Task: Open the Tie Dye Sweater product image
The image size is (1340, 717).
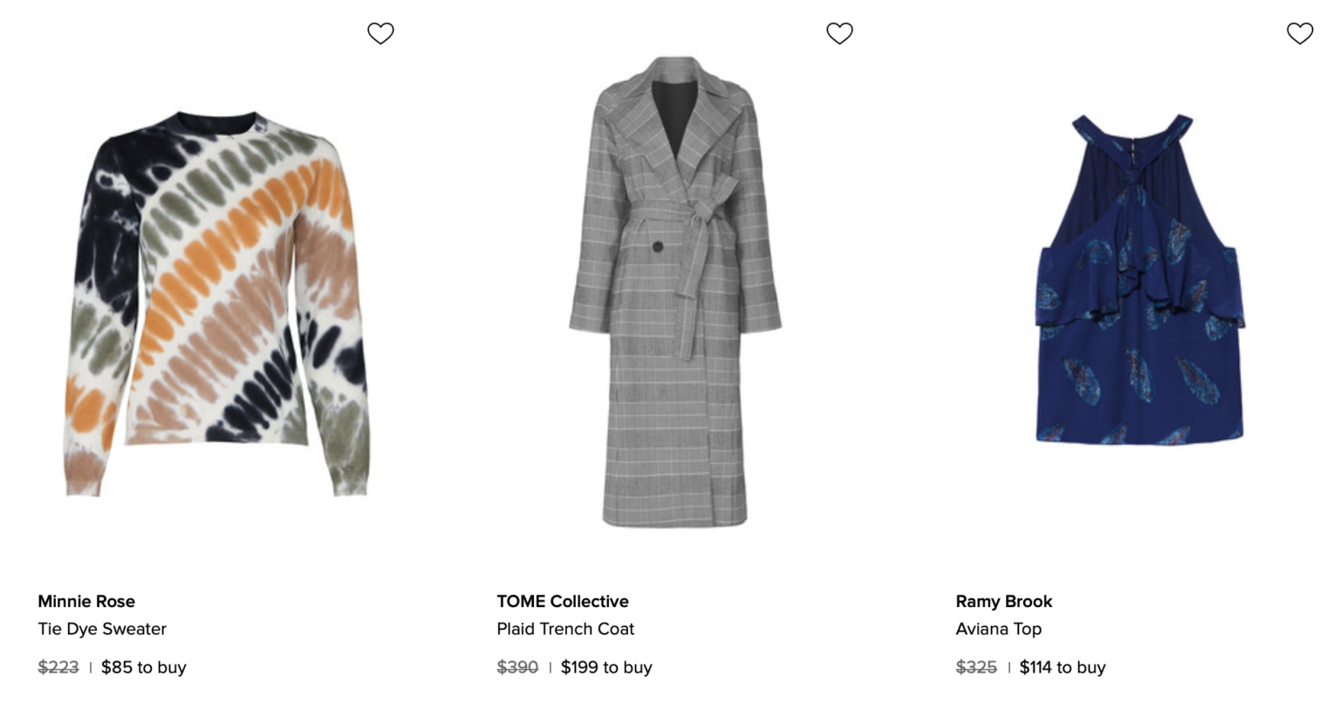Action: pyautogui.click(x=218, y=305)
